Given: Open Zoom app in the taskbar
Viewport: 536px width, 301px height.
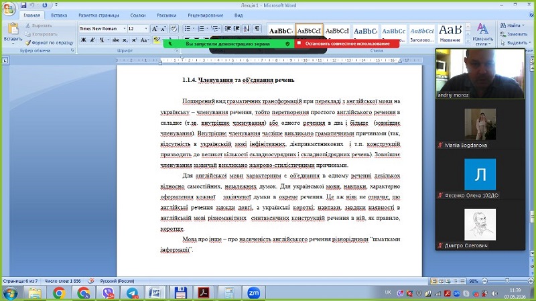Looking at the screenshot, I should pyautogui.click(x=253, y=293).
